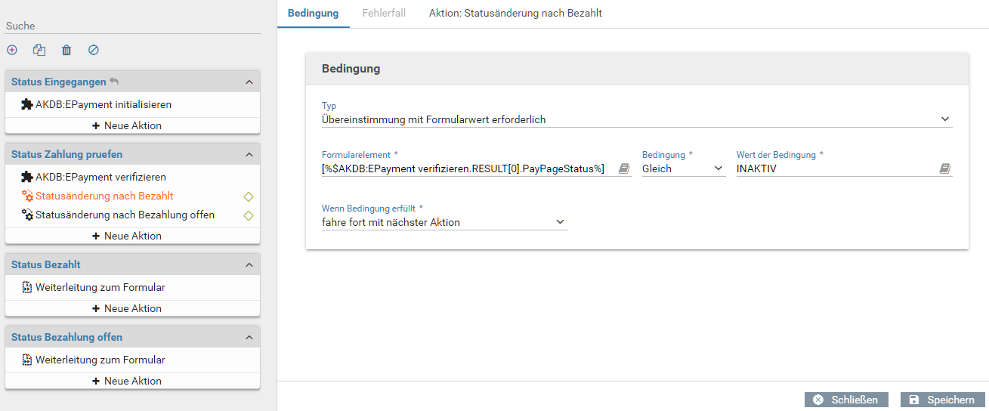
Task: Click diamond condition icon of Statusänderung nach Bezahlt
Action: pyautogui.click(x=248, y=196)
